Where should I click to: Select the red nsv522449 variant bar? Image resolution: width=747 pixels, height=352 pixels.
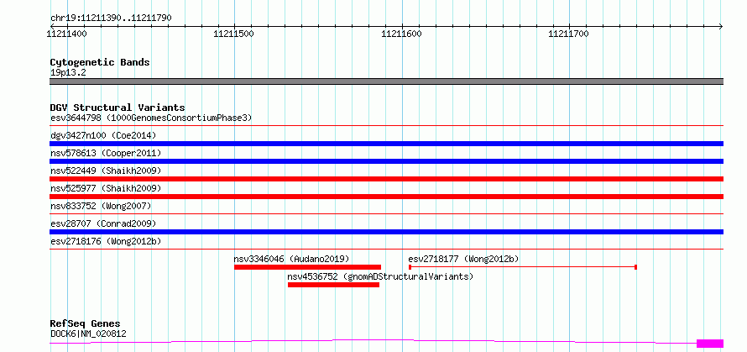coord(386,179)
